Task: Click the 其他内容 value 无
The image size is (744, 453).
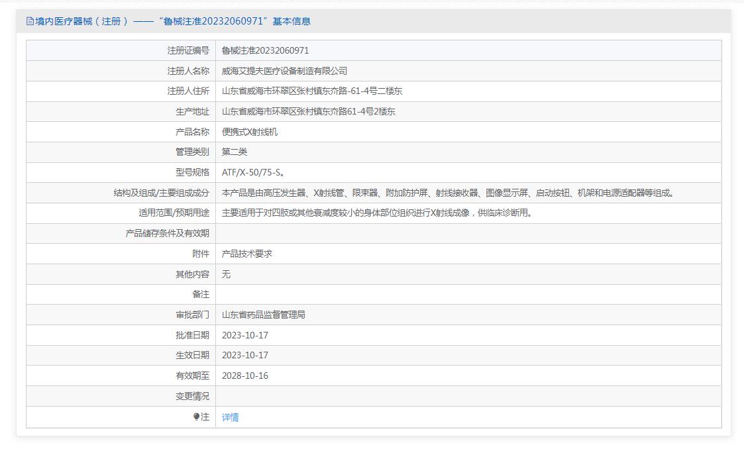Action: click(226, 274)
